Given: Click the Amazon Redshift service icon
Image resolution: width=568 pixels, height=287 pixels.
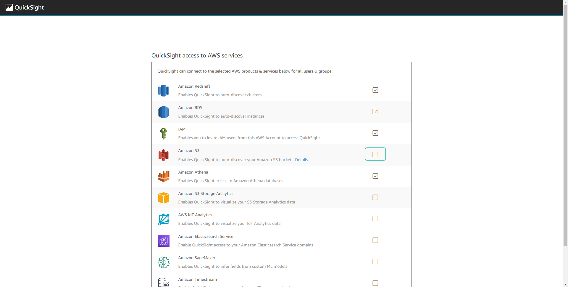Looking at the screenshot, I should (164, 91).
